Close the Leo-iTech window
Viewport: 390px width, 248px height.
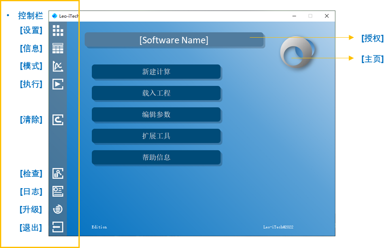(326, 16)
